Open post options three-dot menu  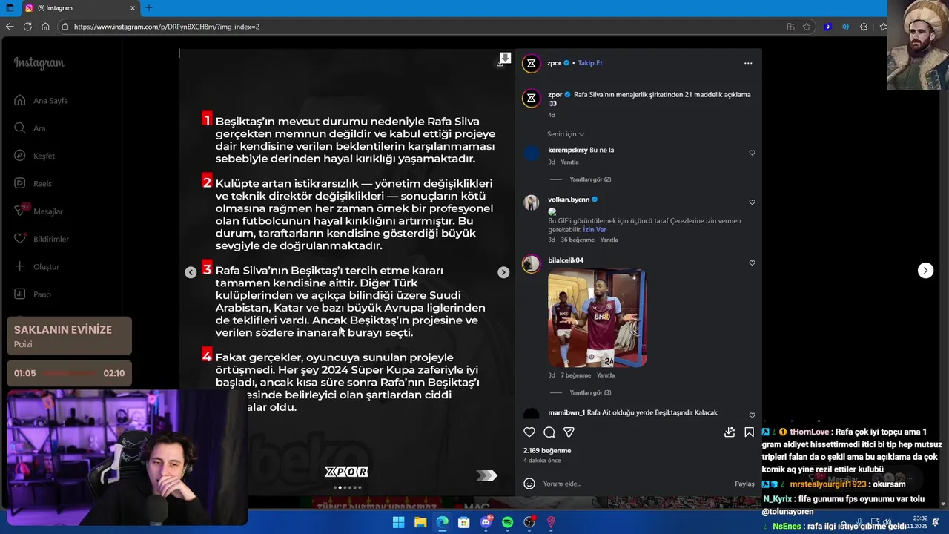click(748, 63)
